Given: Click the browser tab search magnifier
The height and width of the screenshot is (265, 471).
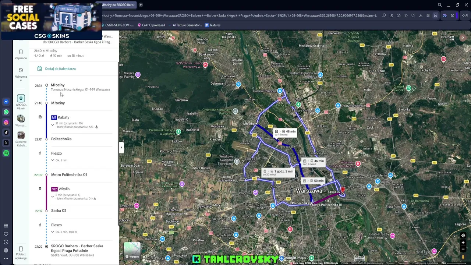Looking at the screenshot, I should 440,5.
